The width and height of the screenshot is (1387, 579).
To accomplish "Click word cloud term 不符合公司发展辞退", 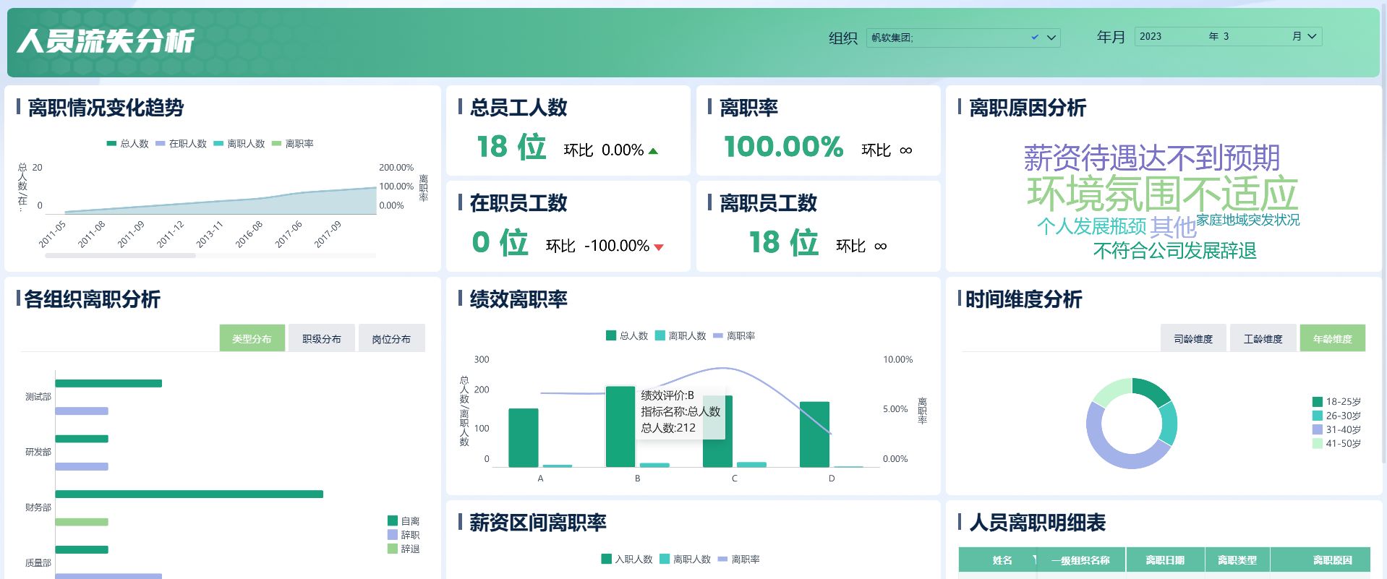I will 1175,251.
